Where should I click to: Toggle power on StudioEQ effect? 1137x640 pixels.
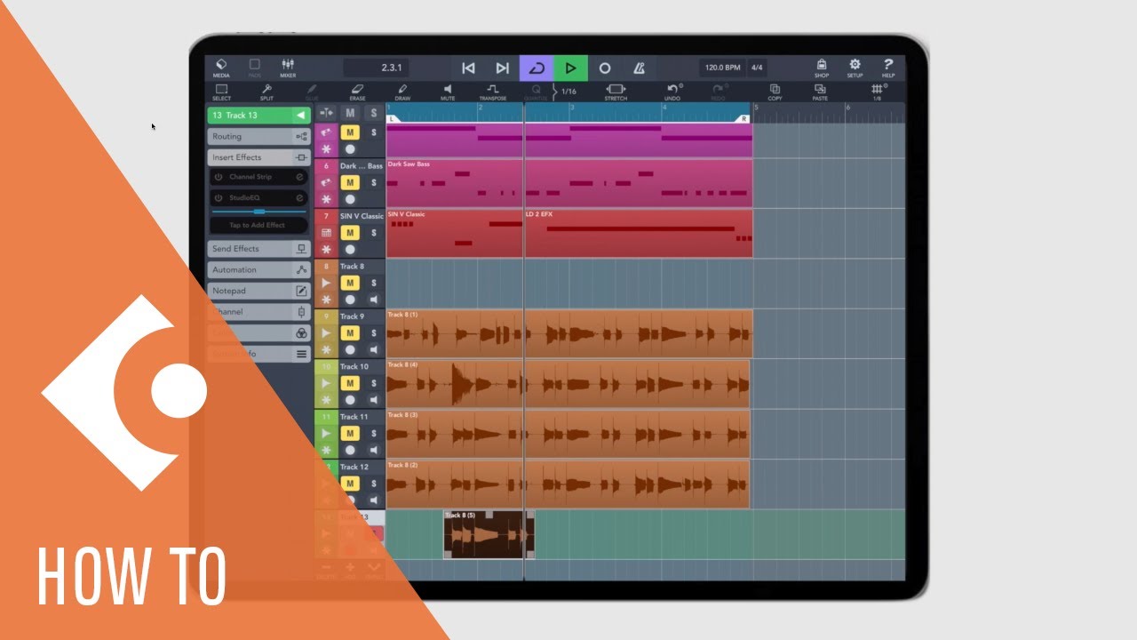pyautogui.click(x=219, y=197)
